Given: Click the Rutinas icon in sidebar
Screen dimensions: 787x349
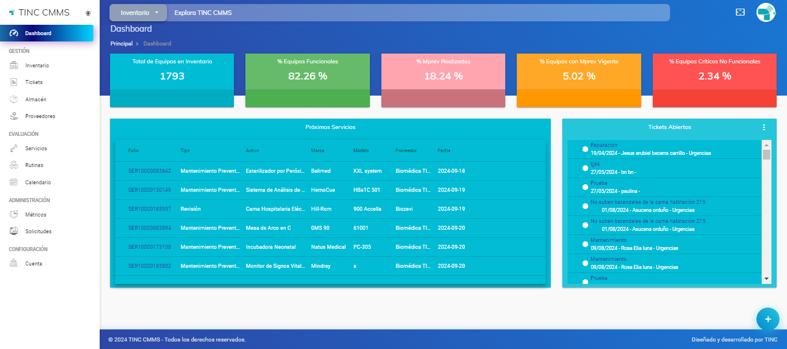Looking at the screenshot, I should (14, 165).
